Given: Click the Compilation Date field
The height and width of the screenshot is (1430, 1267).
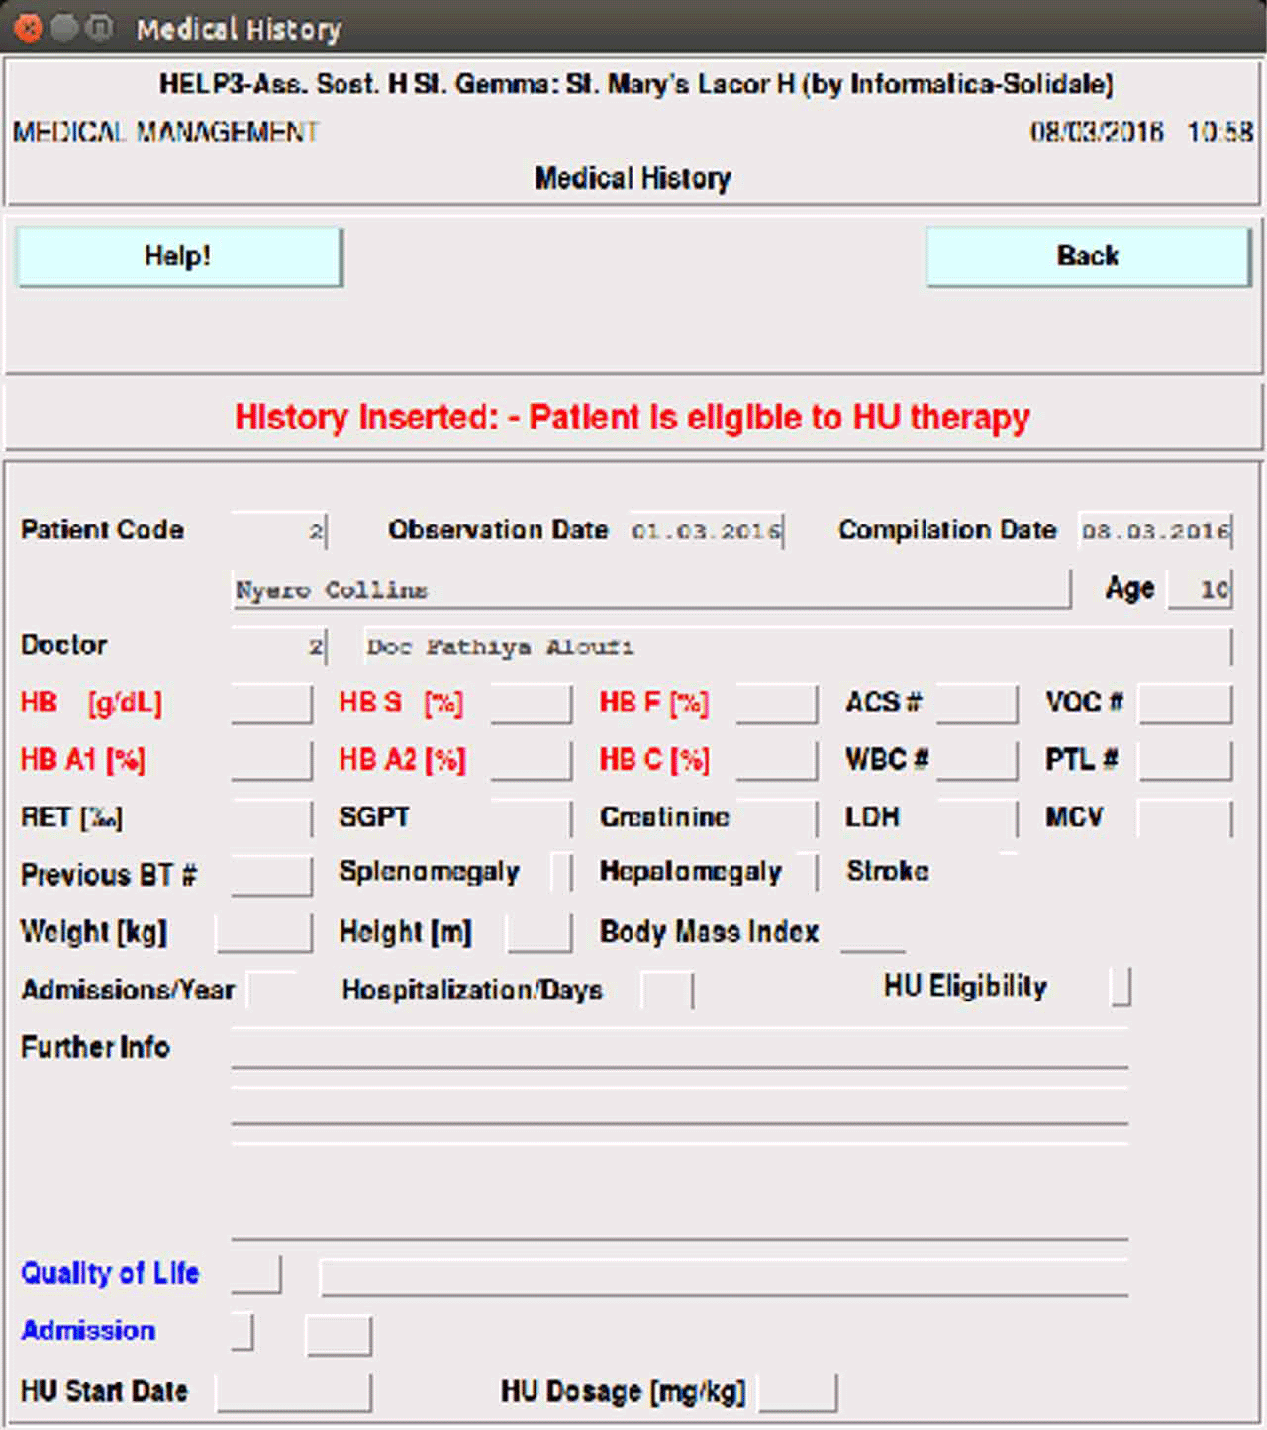Looking at the screenshot, I should 1155,531.
